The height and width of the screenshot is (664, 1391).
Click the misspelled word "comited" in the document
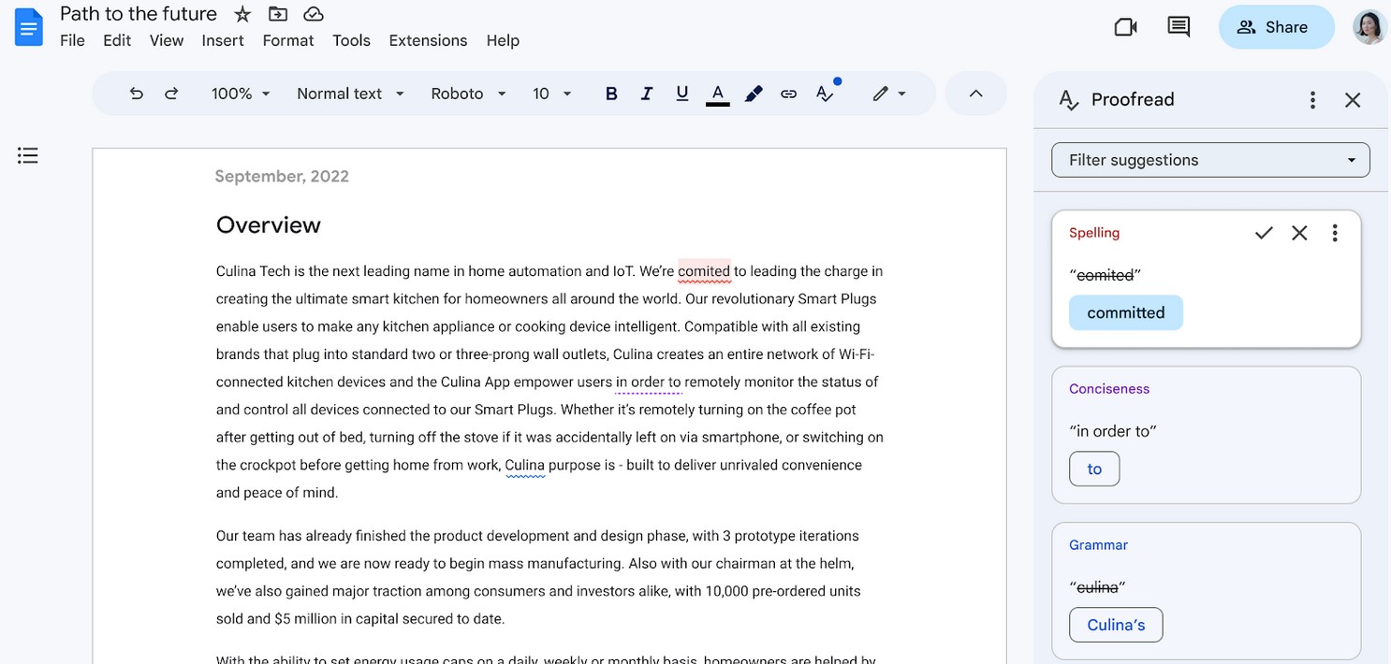[x=704, y=271]
